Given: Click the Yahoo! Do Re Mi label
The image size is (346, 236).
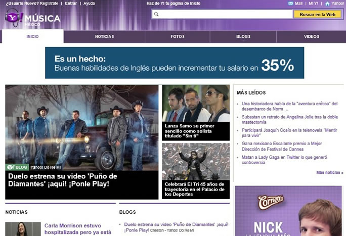Looking at the screenshot, I should [46, 167].
